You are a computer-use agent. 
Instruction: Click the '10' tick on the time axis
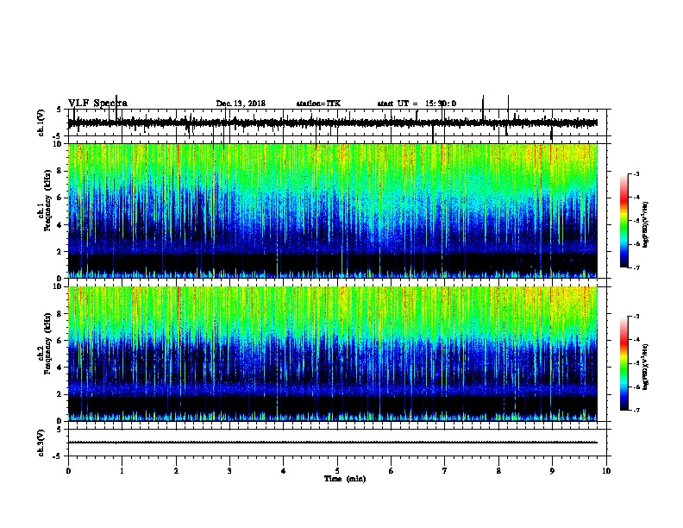(606, 471)
